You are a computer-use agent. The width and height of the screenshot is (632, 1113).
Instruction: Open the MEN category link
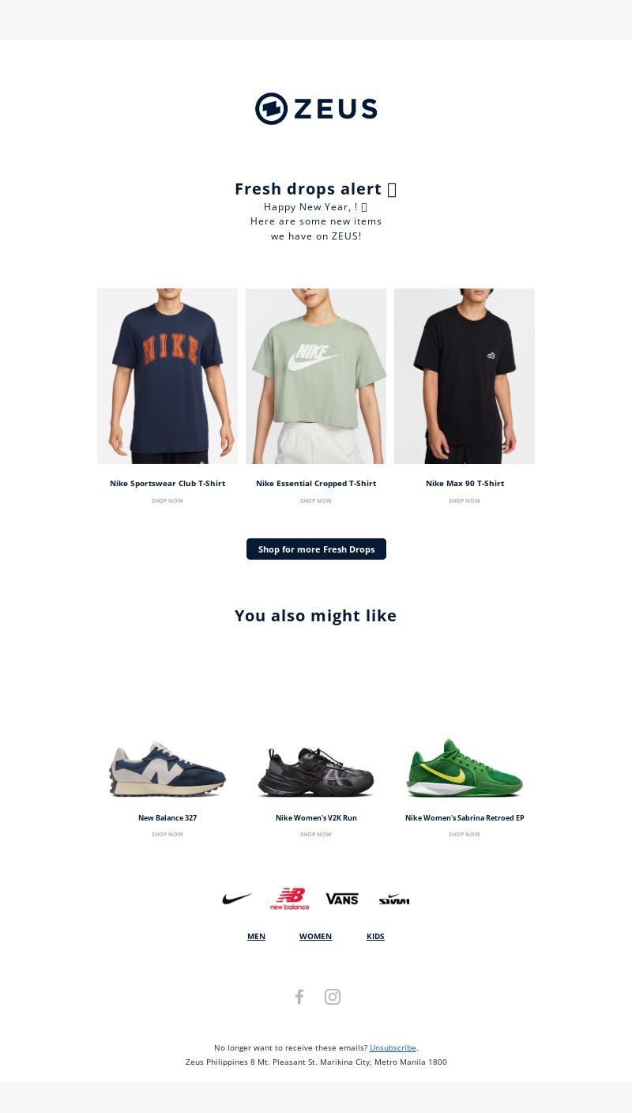256,936
